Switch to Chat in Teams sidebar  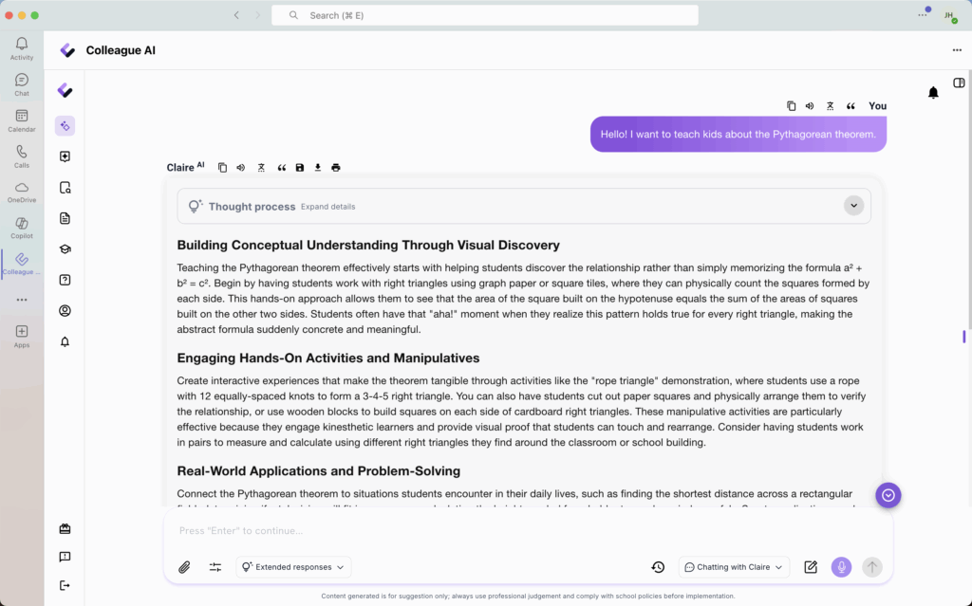pyautogui.click(x=22, y=84)
